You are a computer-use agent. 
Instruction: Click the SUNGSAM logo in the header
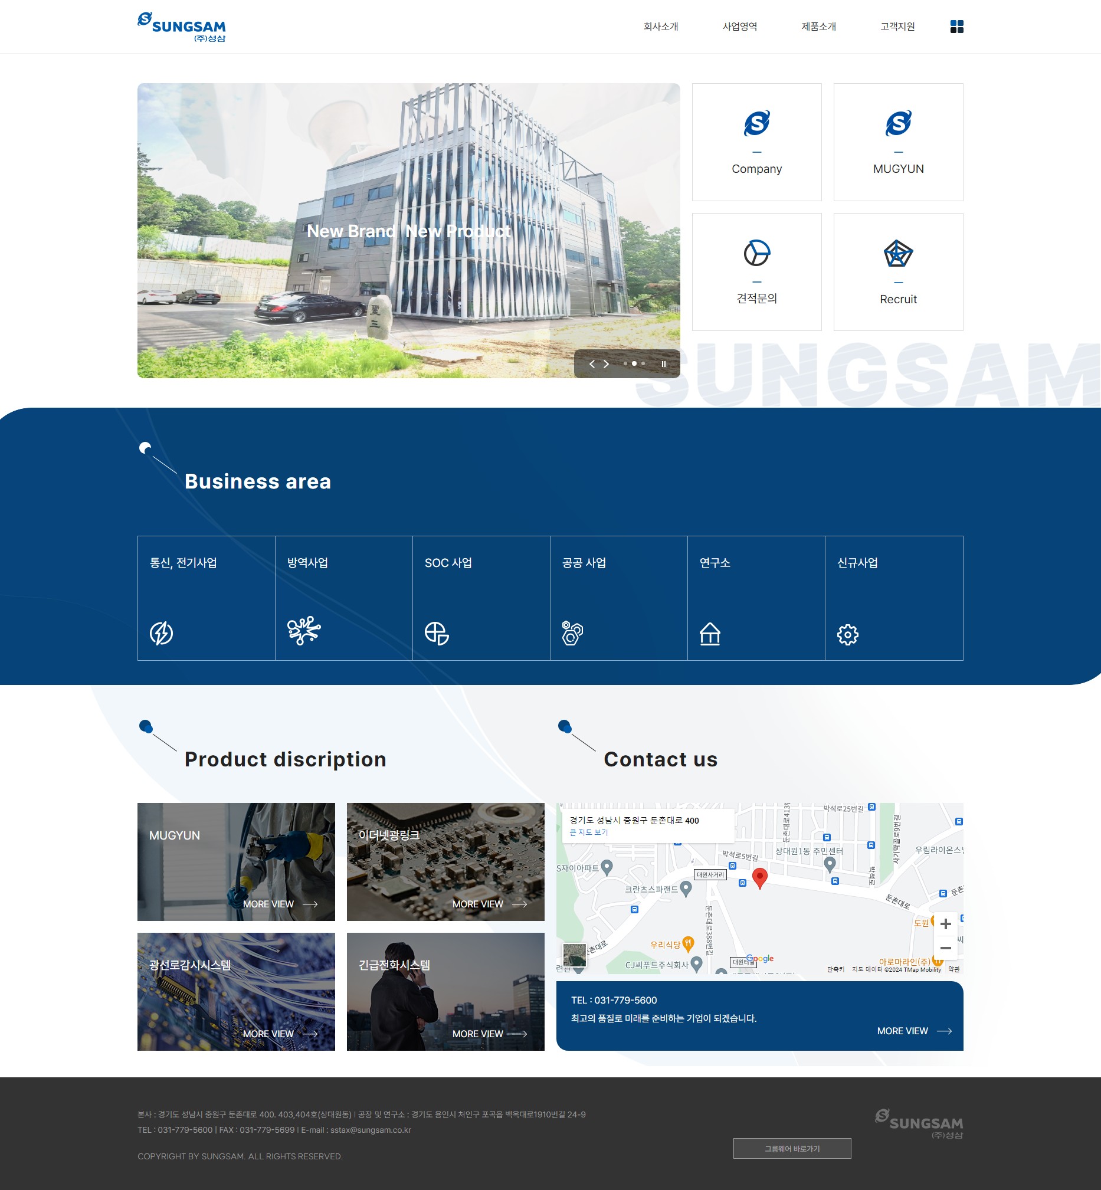182,27
